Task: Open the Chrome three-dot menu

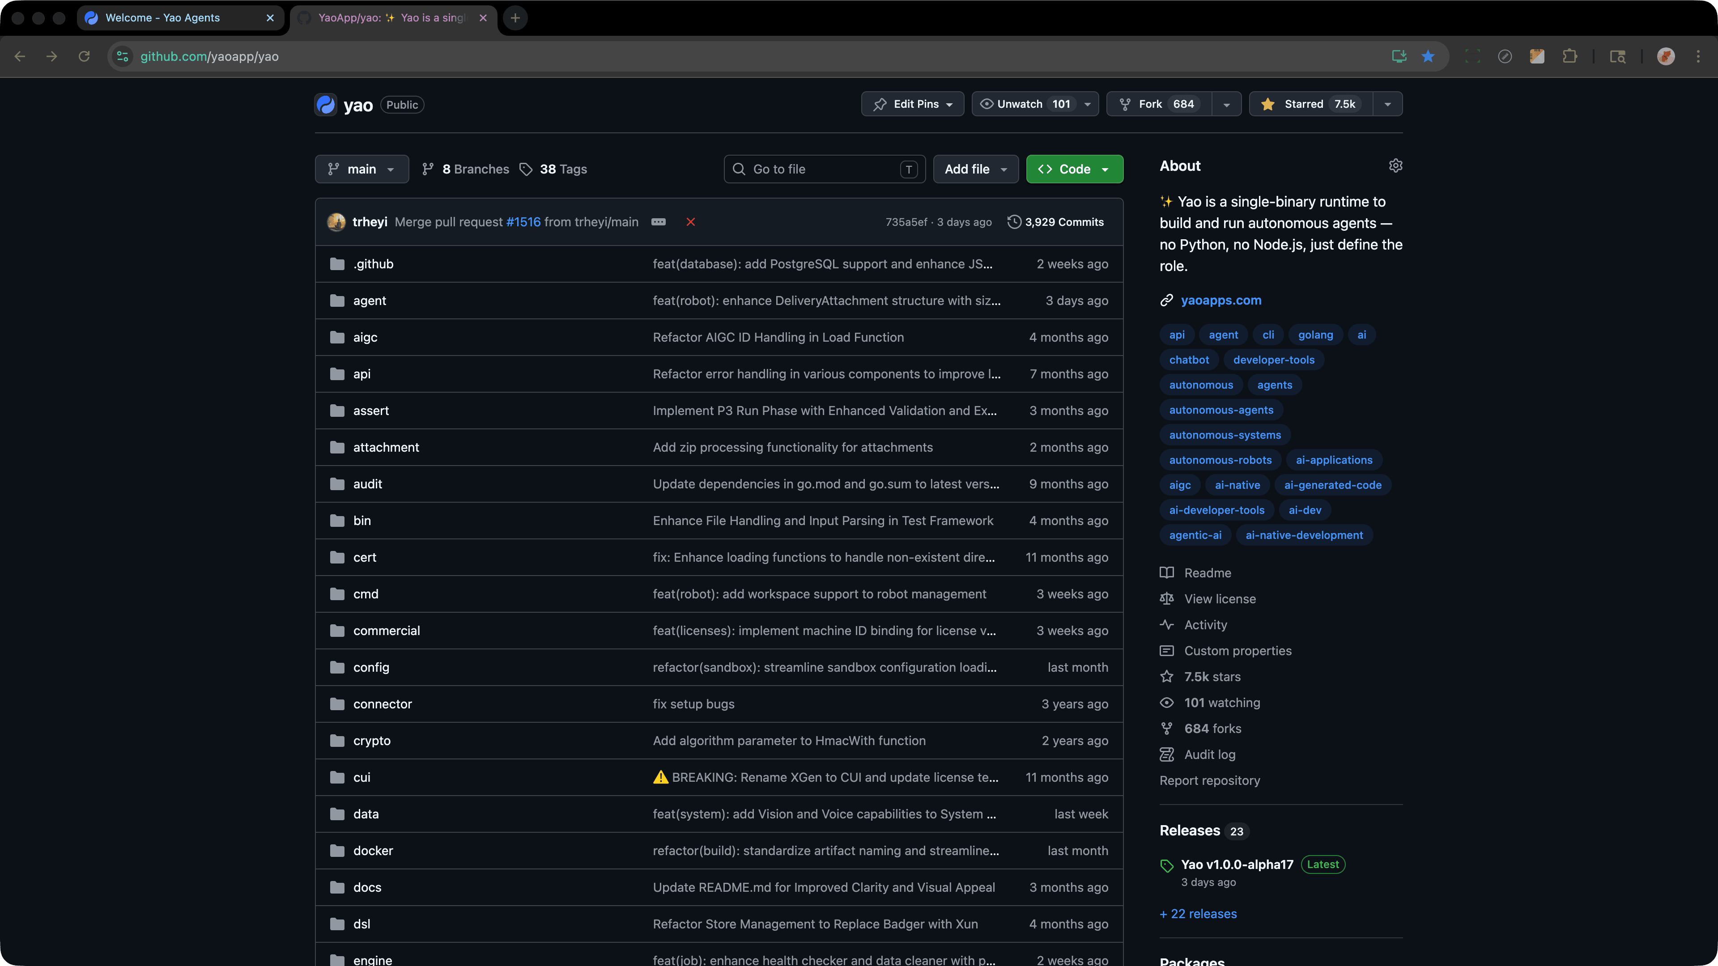Action: (1698, 57)
